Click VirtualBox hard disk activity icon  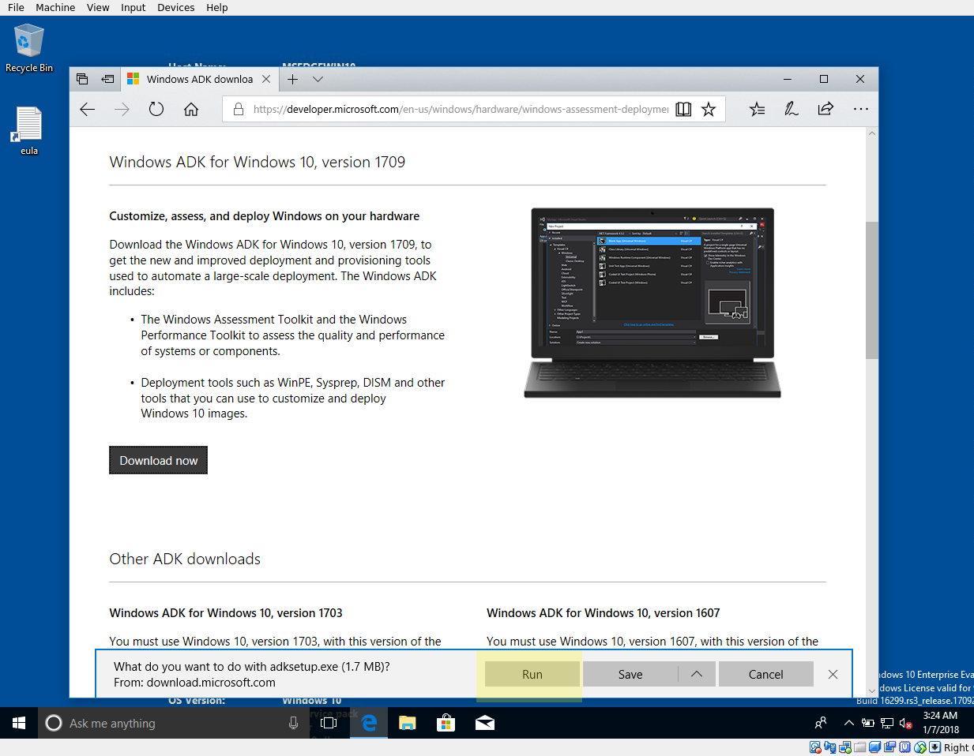815,747
